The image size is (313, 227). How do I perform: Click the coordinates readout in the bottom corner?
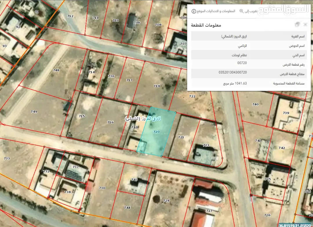[295, 225]
